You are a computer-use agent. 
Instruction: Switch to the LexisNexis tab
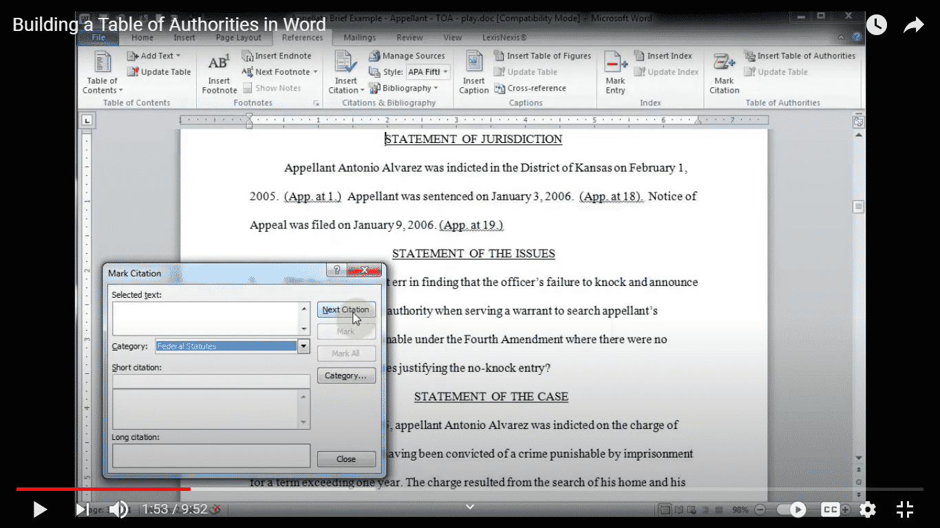(505, 38)
